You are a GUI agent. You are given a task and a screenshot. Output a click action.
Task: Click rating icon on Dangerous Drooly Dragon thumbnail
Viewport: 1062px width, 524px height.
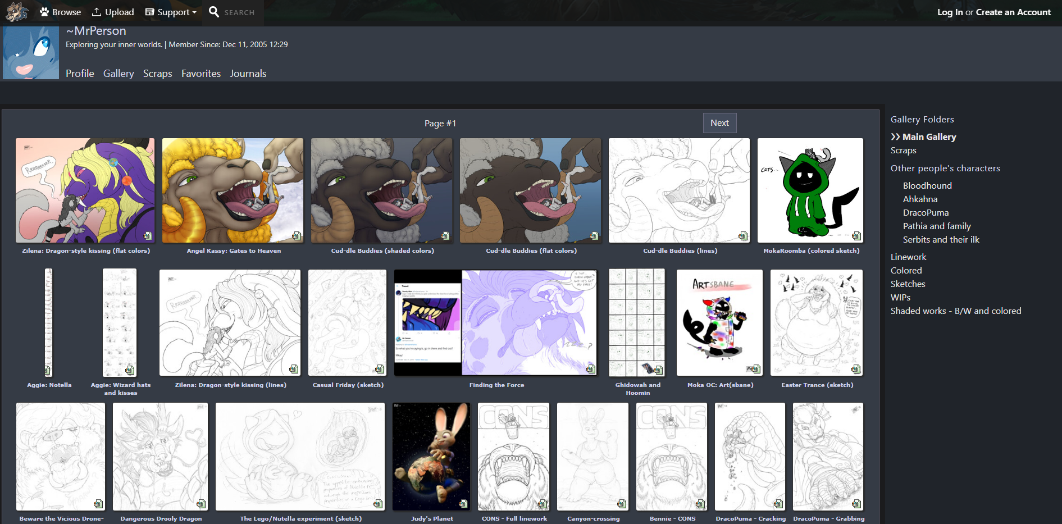tap(201, 503)
